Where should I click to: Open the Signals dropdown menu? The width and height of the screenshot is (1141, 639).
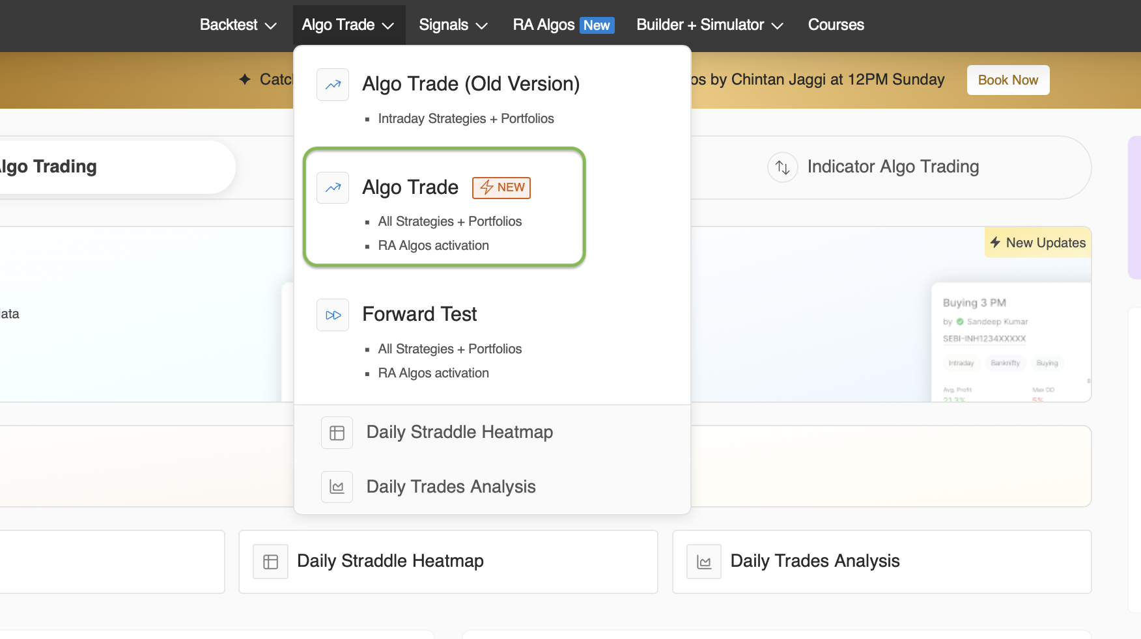click(453, 25)
